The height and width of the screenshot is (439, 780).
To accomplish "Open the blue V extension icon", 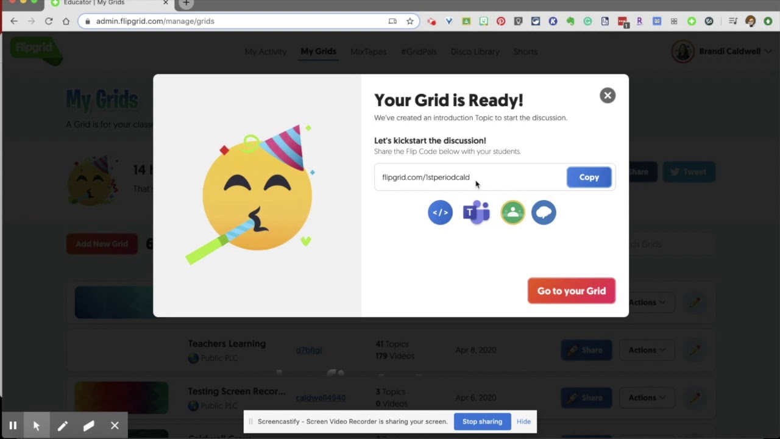I will pos(449,21).
